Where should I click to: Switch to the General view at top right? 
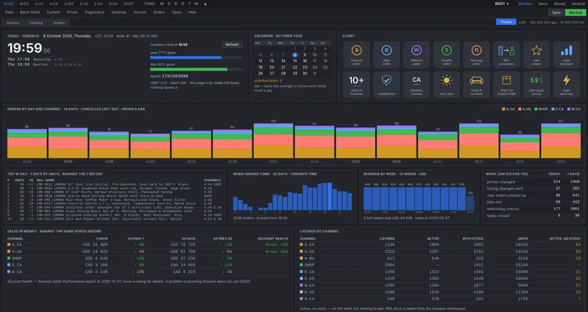[x=578, y=4]
